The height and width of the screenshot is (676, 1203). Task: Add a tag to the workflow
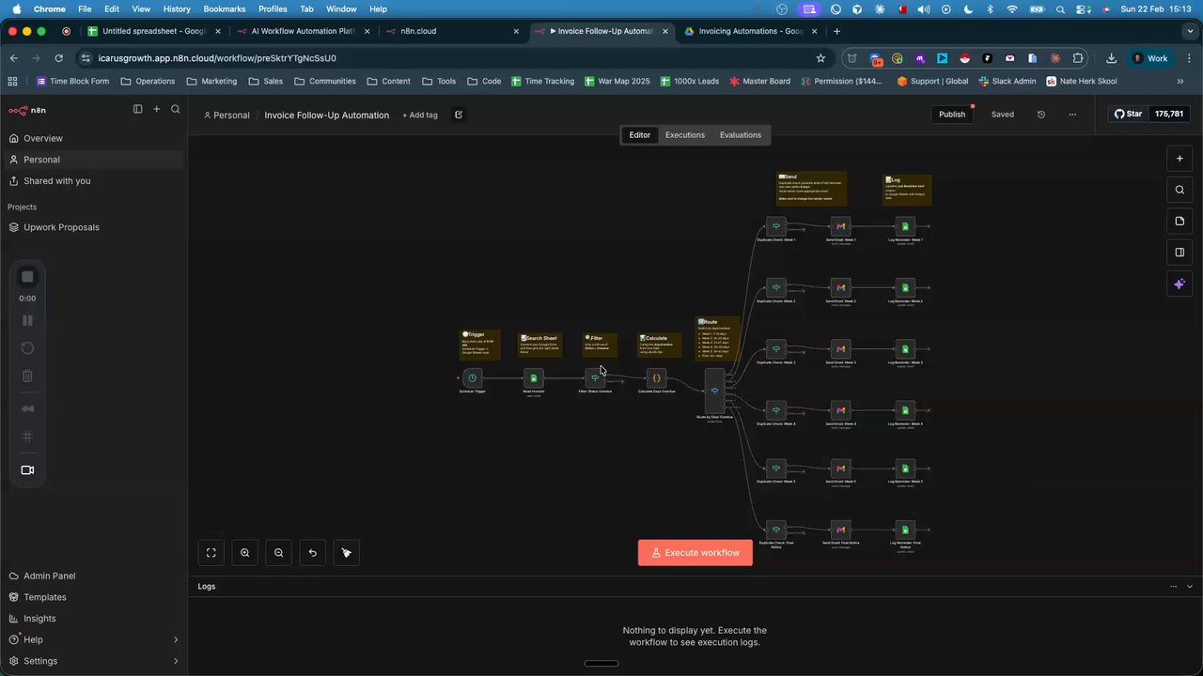click(420, 115)
